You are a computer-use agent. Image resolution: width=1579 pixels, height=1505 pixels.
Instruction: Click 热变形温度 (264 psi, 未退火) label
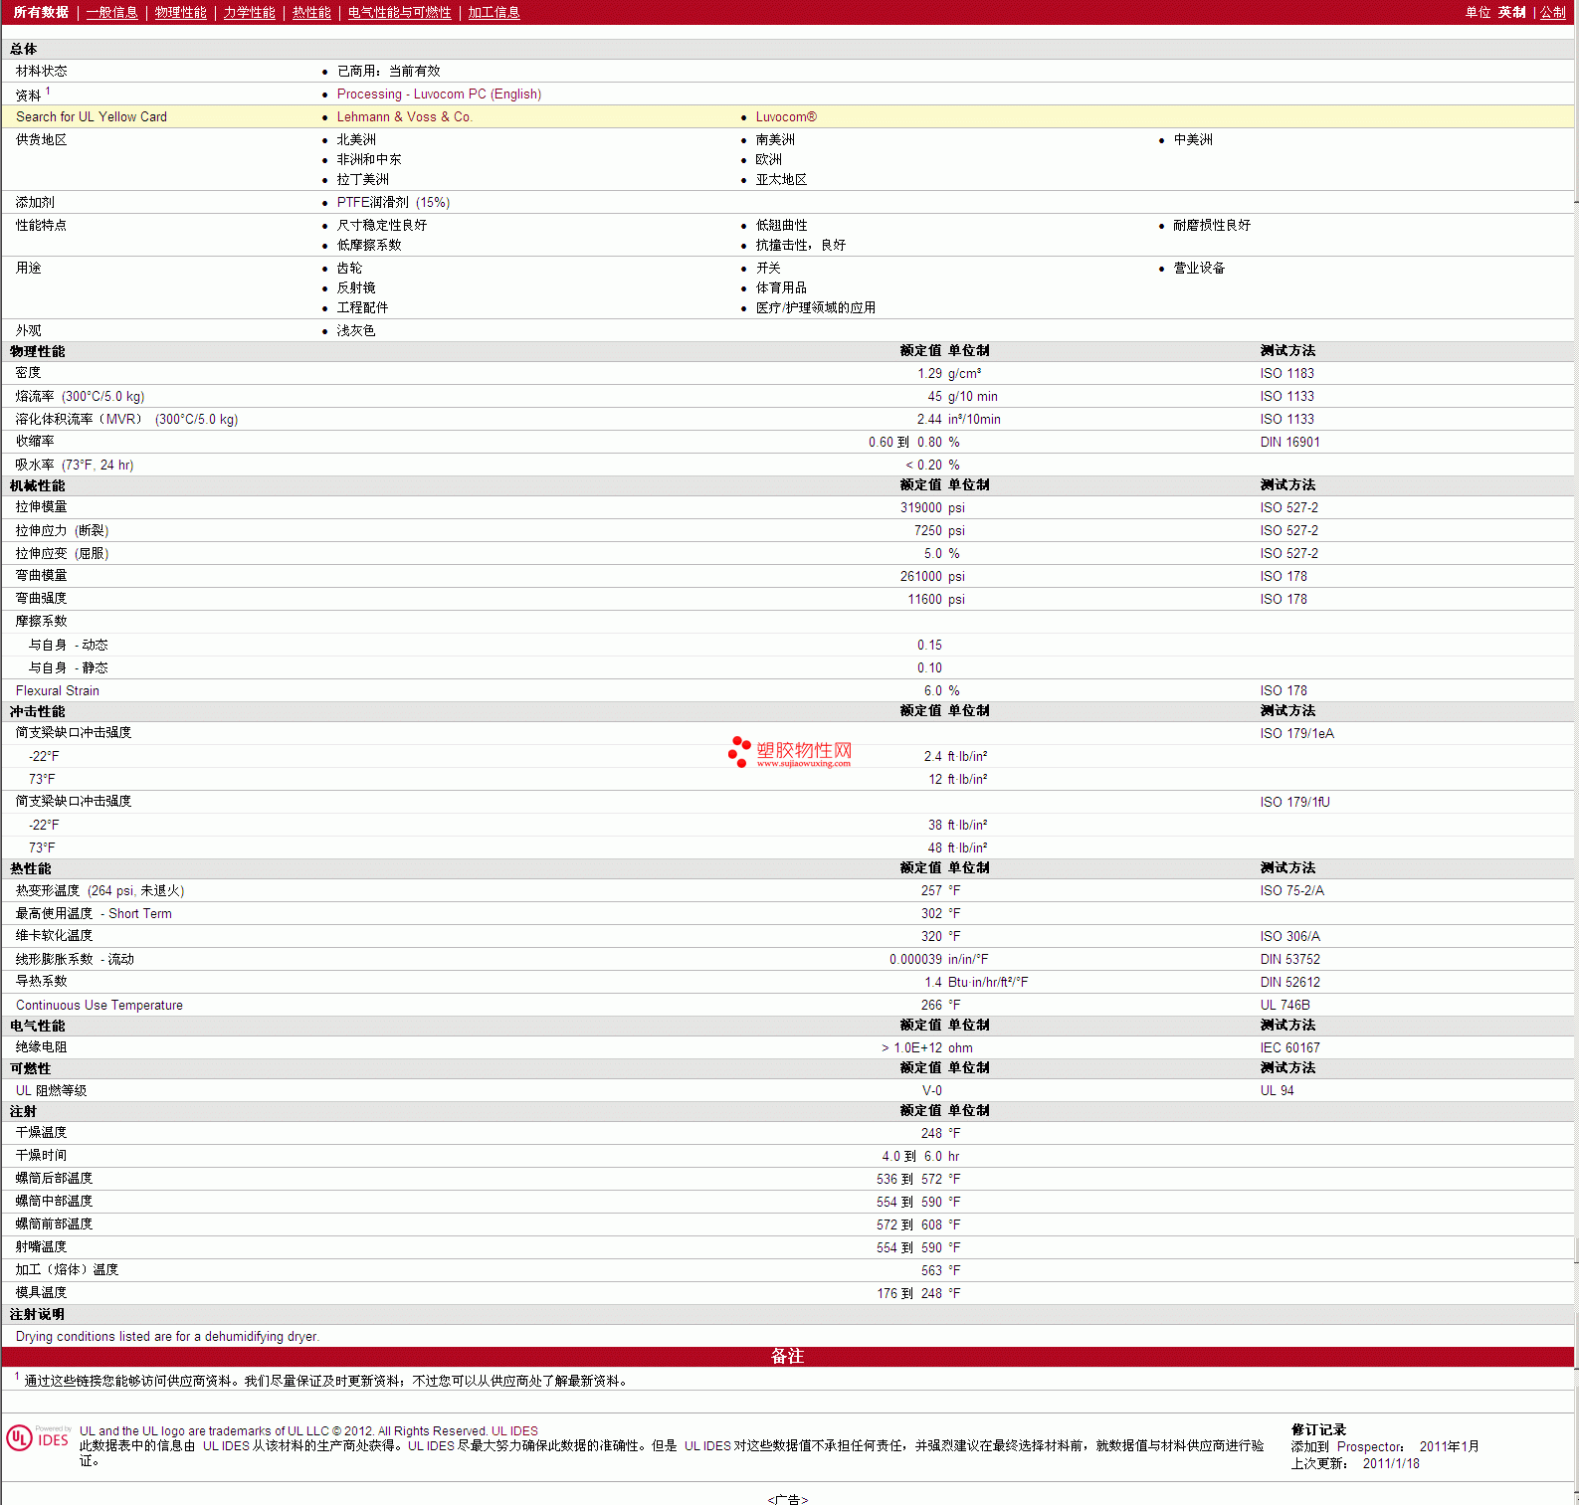pos(99,890)
